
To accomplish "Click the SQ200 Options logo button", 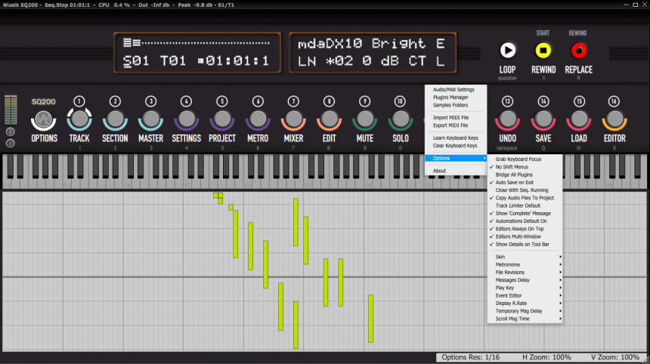I will coord(44,120).
